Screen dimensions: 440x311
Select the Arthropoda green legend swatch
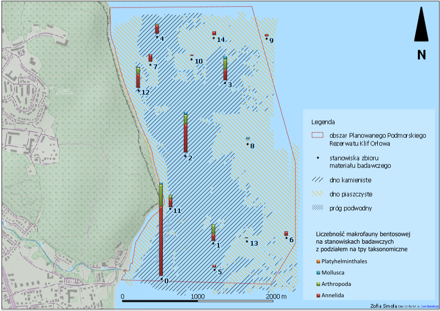click(318, 284)
